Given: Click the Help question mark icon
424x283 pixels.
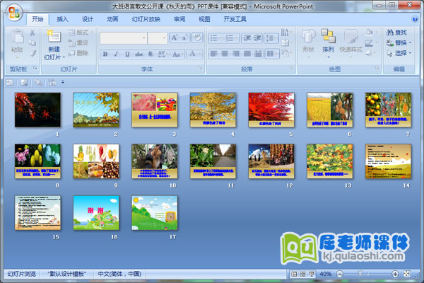Looking at the screenshot, I should click(414, 19).
